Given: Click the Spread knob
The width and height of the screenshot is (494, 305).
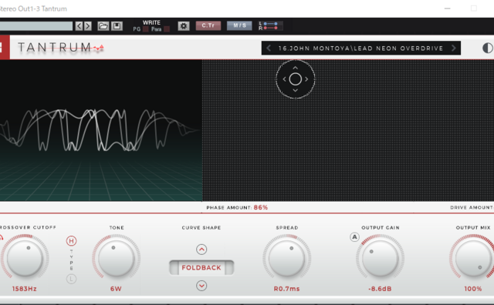Looking at the screenshot, I should click(286, 259).
